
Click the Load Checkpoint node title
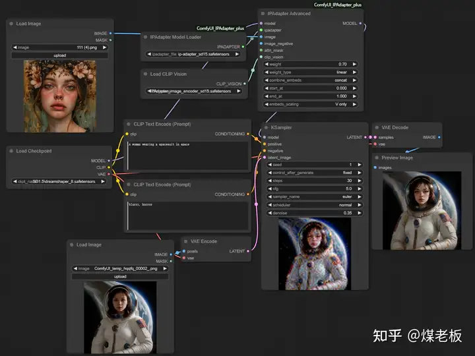pyautogui.click(x=34, y=151)
